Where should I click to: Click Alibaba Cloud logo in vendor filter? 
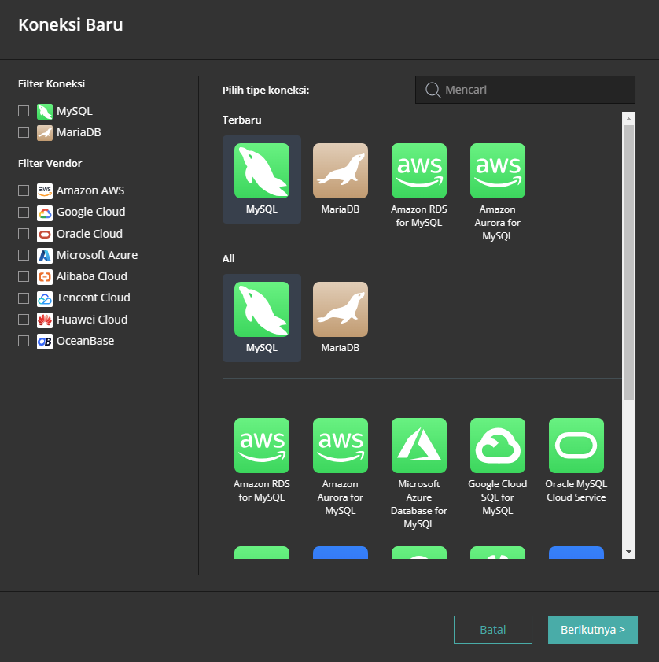[x=45, y=276]
